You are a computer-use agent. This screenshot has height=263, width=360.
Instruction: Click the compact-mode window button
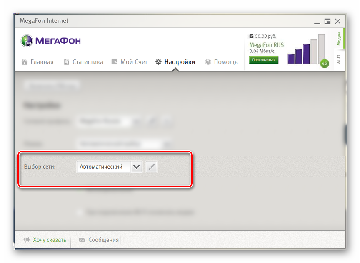coord(327,21)
